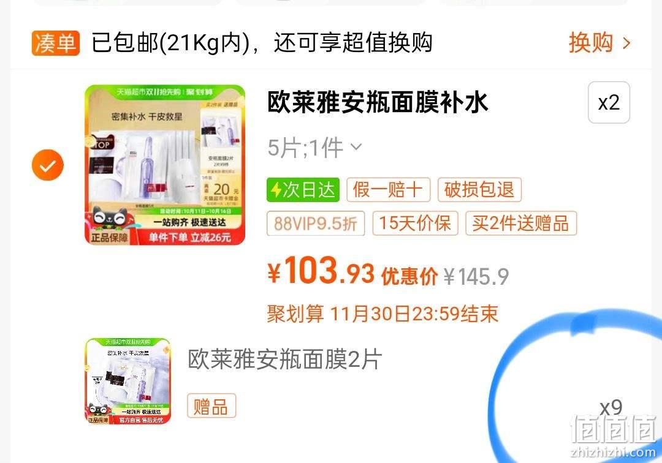Tap the 凑单 orange badge

pos(55,43)
